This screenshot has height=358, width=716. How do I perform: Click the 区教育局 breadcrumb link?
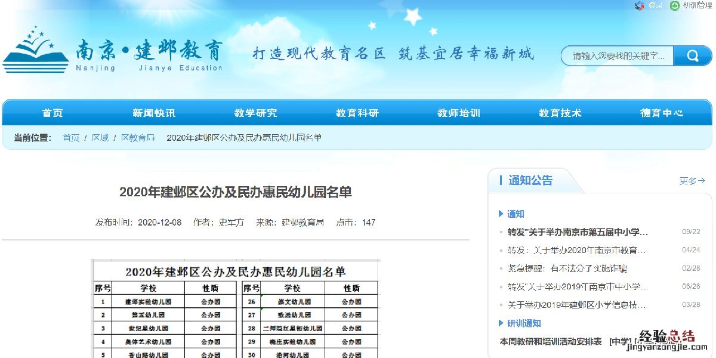pos(138,138)
